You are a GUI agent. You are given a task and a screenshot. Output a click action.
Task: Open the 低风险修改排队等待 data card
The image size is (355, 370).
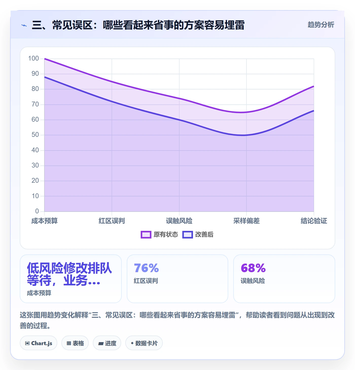[x=71, y=279]
